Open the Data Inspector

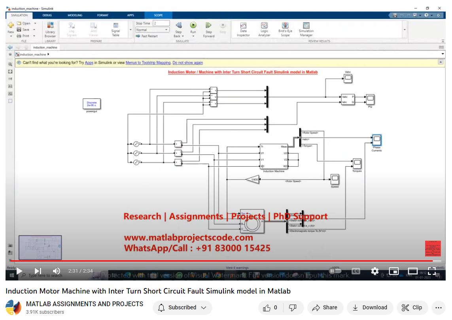[x=243, y=29]
